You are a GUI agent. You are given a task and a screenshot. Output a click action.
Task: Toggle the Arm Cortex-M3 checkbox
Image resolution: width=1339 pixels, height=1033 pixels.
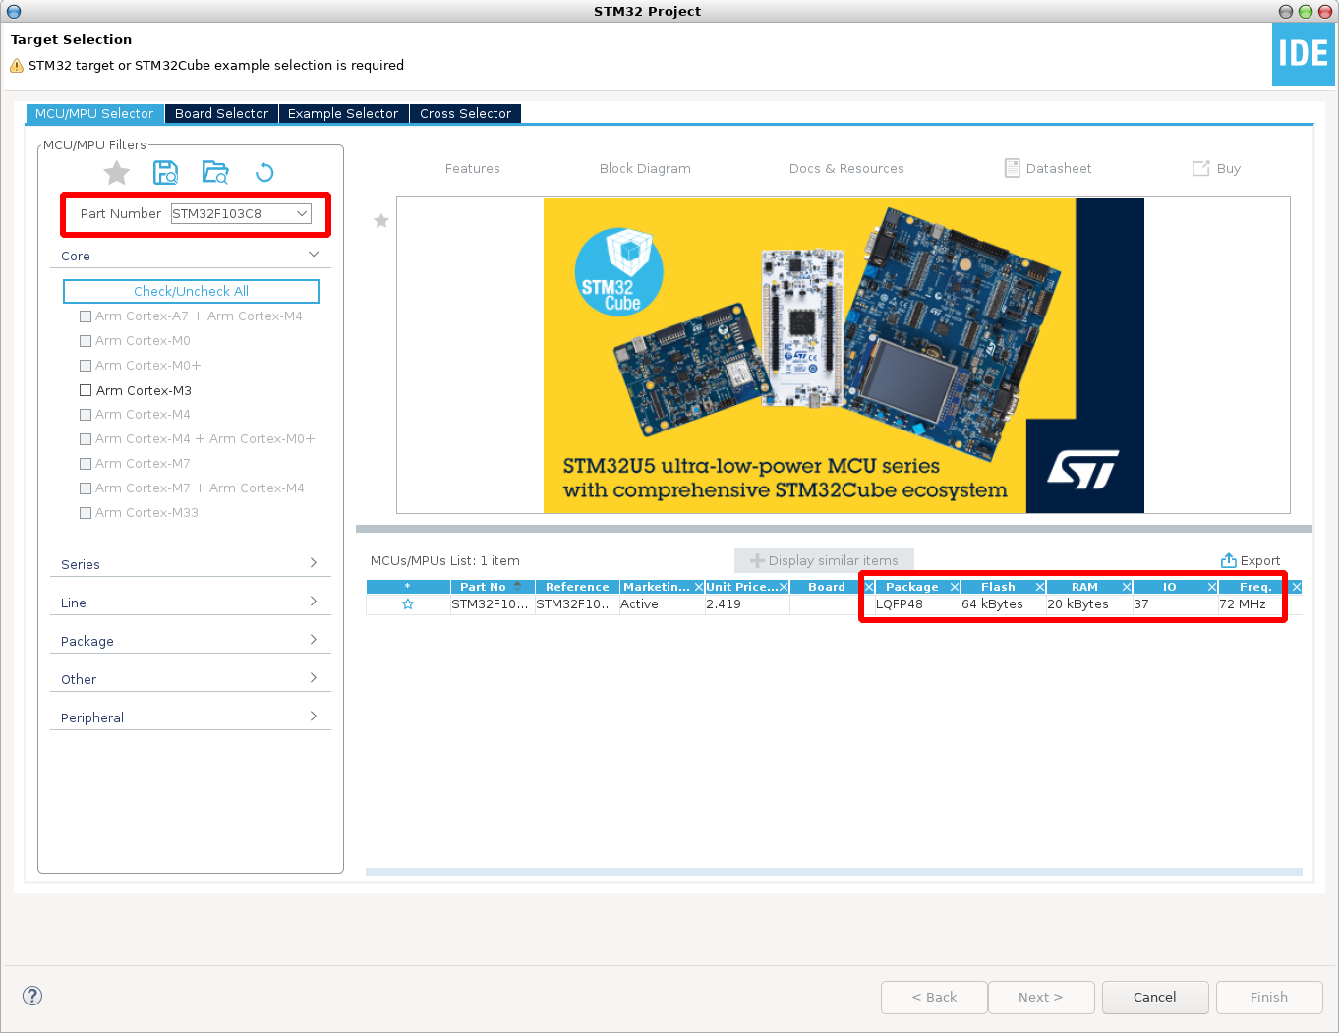click(x=86, y=390)
